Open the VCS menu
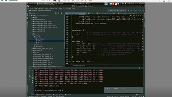 (x=64, y=8)
